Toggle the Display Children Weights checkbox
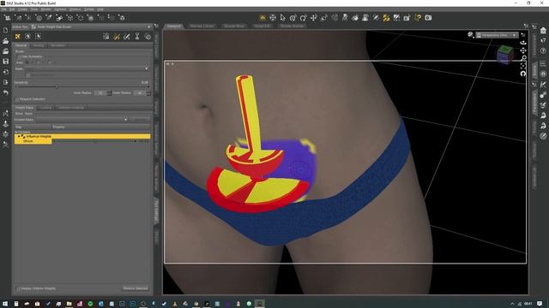This screenshot has height=308, width=549. pos(19,288)
